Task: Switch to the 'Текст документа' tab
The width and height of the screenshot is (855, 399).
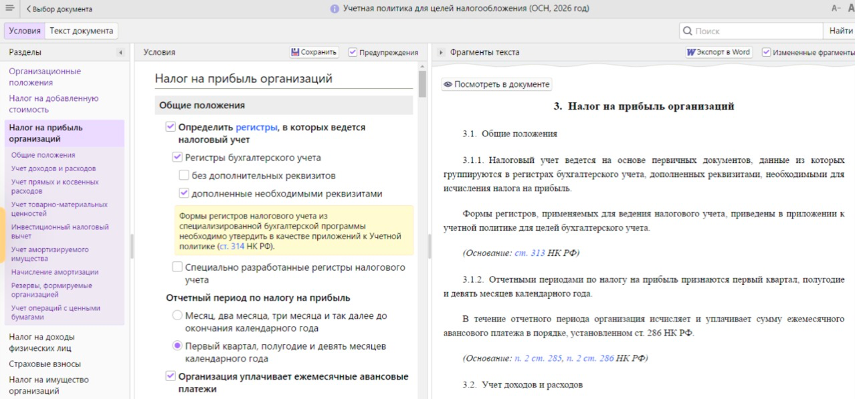Action: (82, 31)
